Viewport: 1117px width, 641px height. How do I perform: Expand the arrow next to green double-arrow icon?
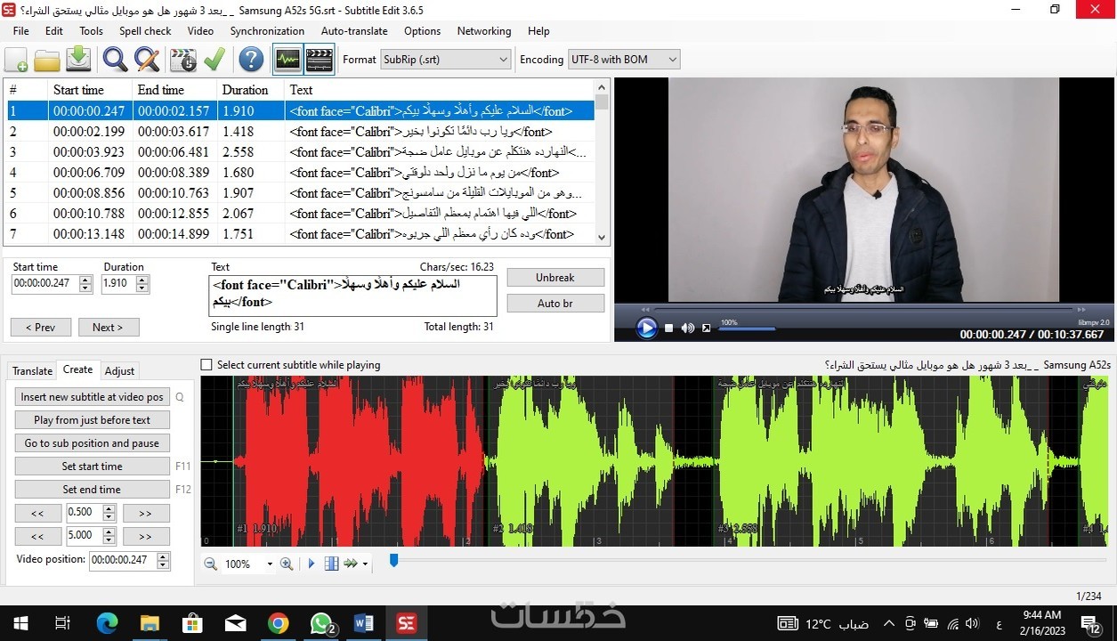[x=365, y=564]
